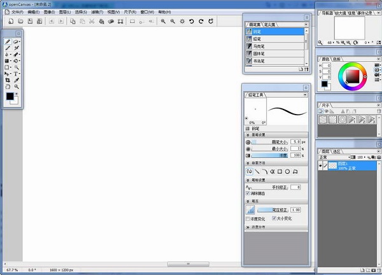Choose the circle drawing method icon
The image size is (382, 275).
coord(288,171)
